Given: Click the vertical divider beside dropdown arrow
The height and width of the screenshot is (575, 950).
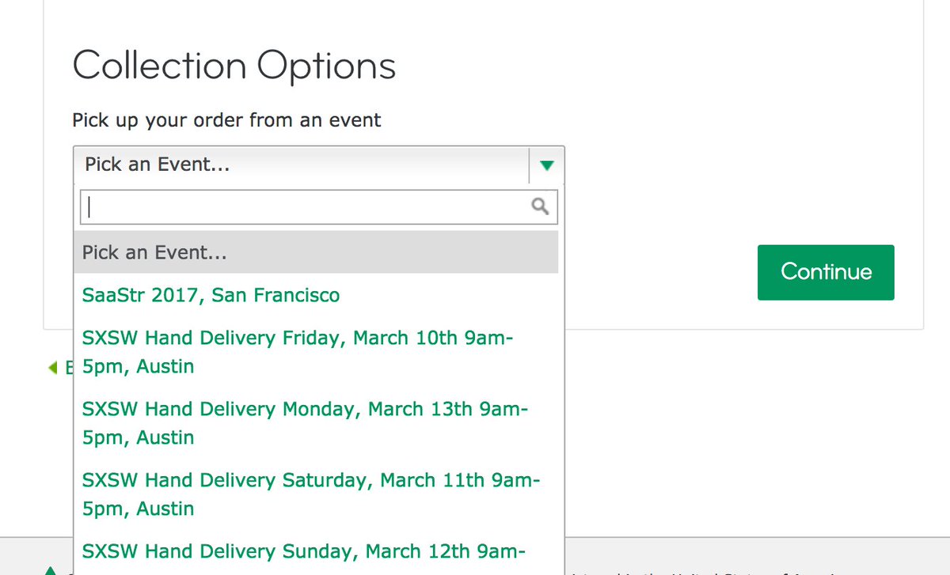Looking at the screenshot, I should [530, 165].
